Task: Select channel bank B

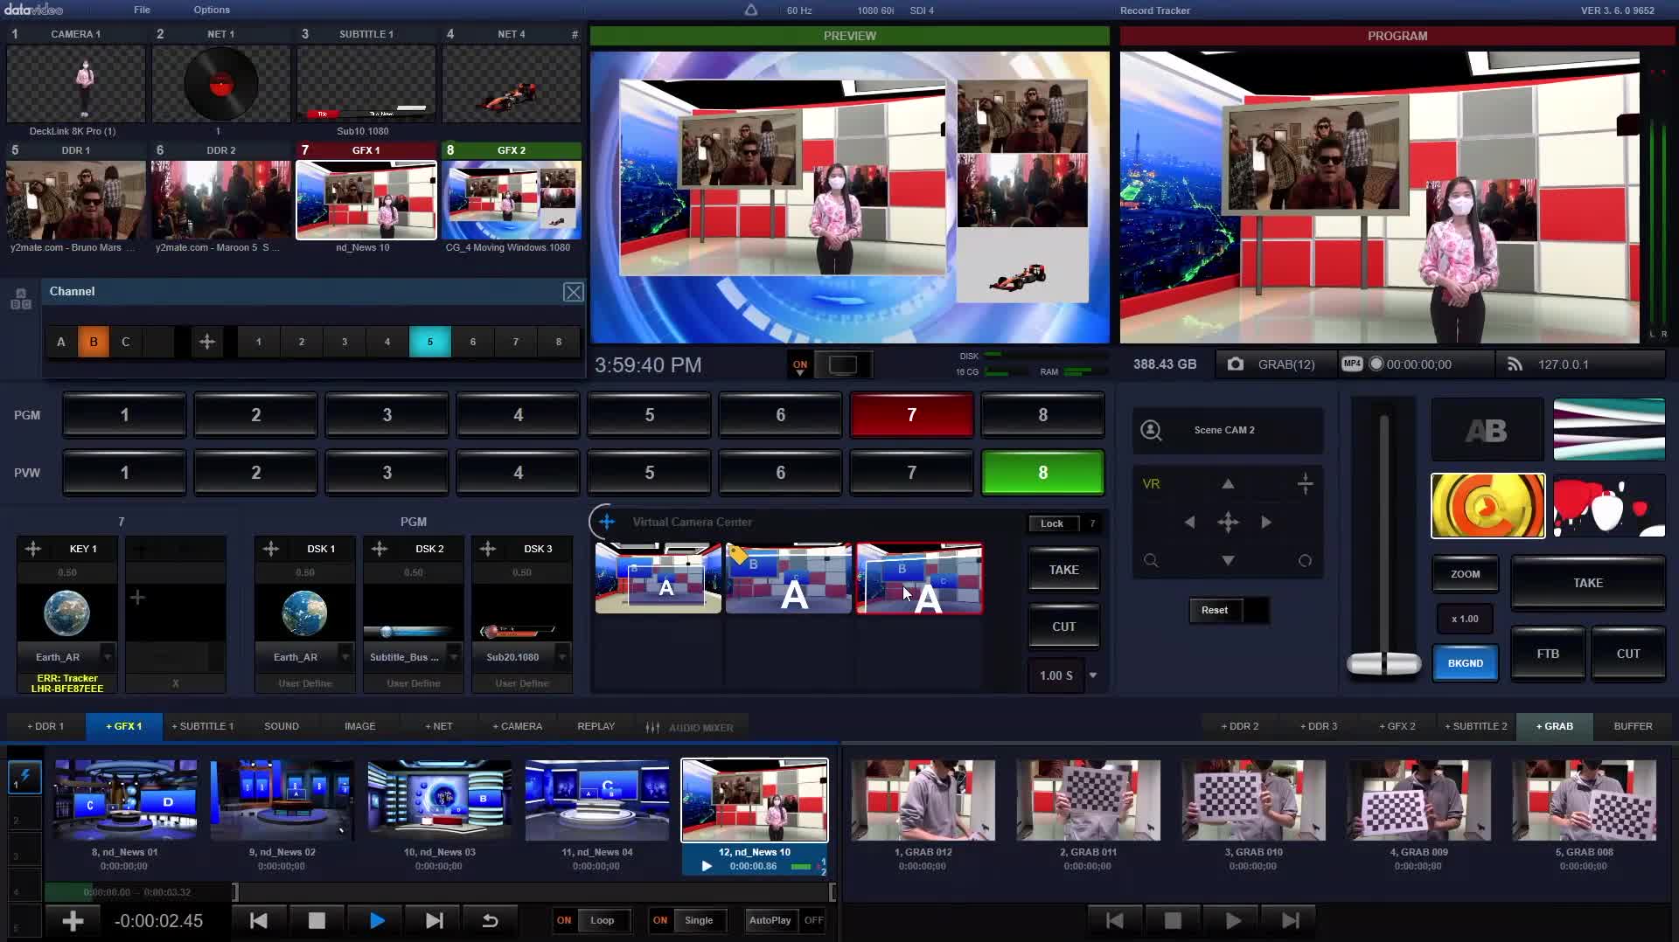Action: point(94,342)
